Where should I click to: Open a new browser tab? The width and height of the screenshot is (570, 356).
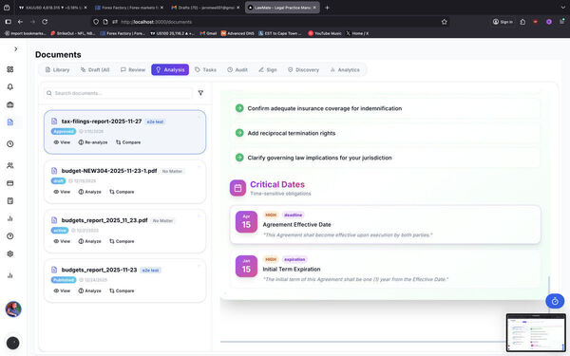[x=327, y=8]
